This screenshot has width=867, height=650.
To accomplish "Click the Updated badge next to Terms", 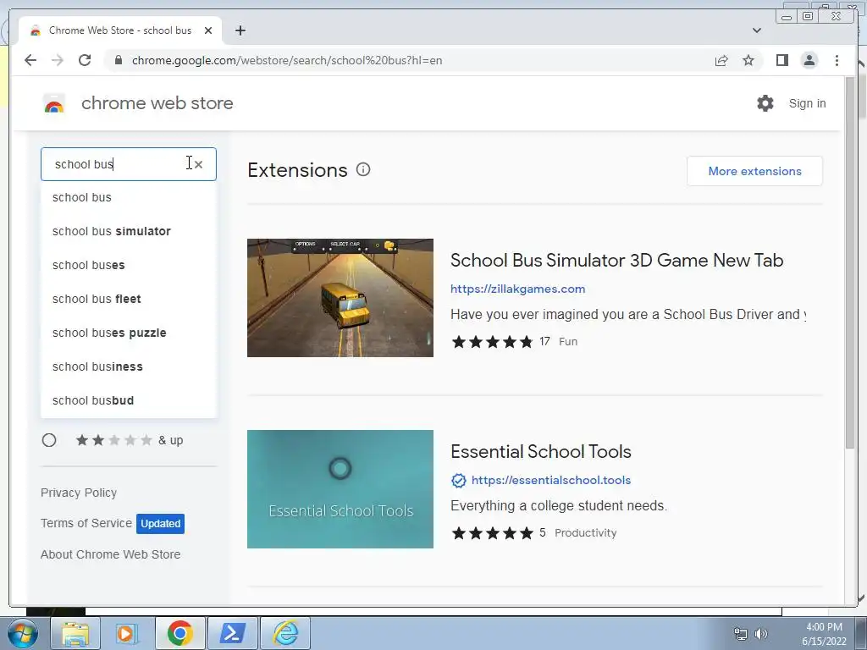I will (x=160, y=523).
